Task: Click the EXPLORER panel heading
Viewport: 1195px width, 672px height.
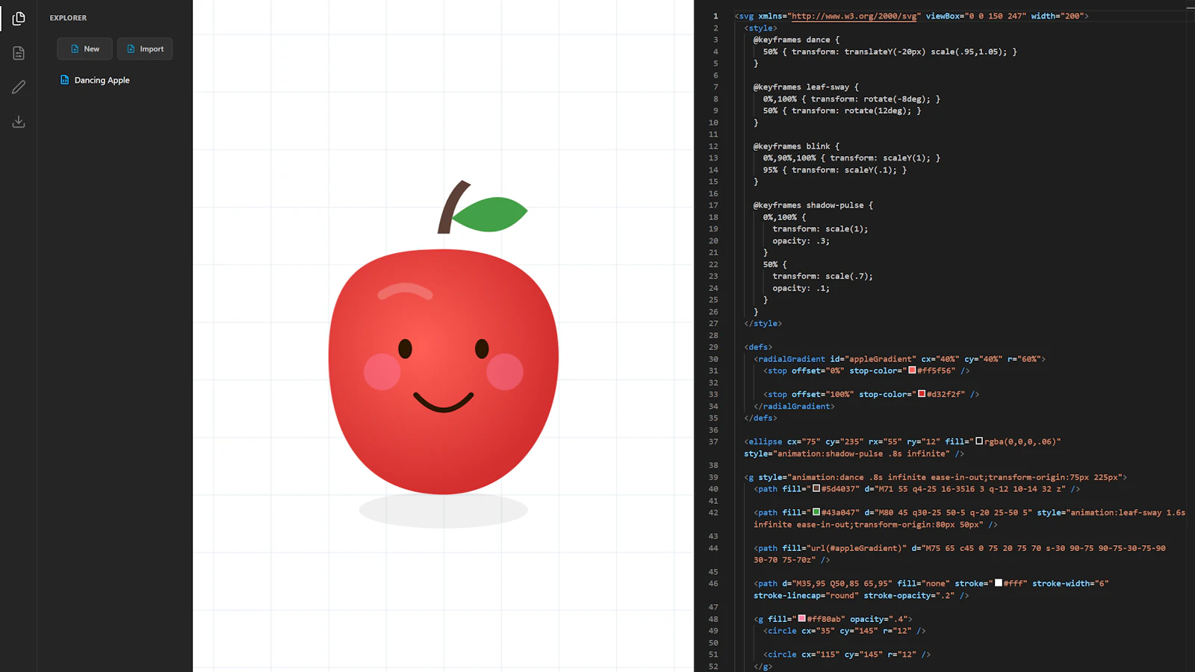Action: (68, 18)
